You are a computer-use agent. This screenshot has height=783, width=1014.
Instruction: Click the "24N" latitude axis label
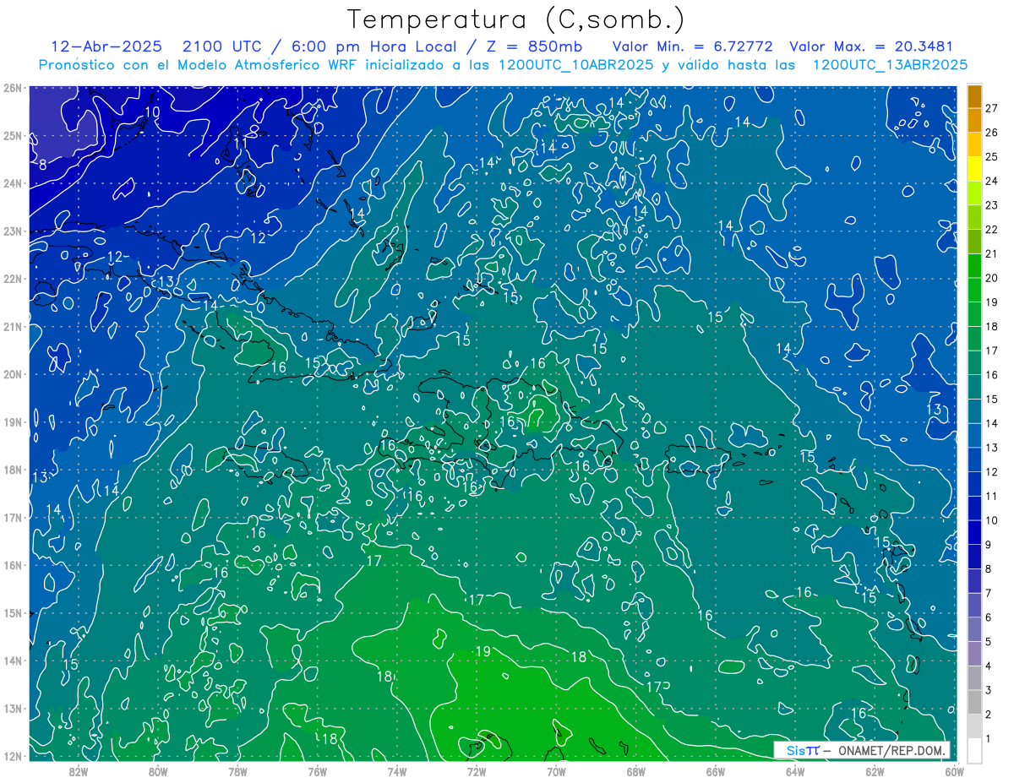point(13,183)
